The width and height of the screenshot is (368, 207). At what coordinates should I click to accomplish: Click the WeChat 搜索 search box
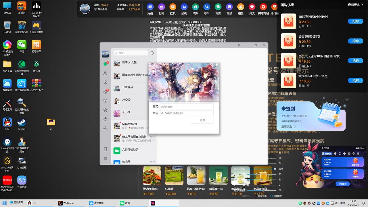pyautogui.click(x=131, y=53)
